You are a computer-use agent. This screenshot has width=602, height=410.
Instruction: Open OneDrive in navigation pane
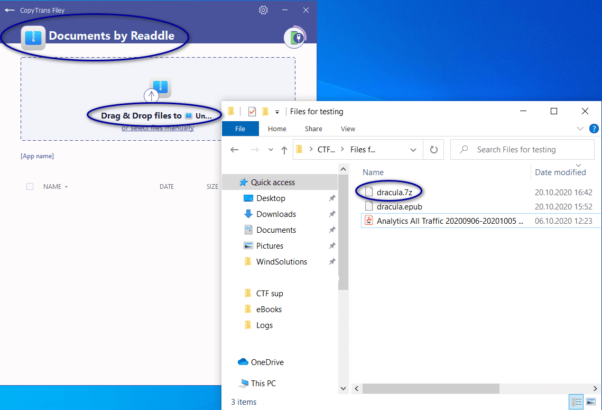pos(267,362)
